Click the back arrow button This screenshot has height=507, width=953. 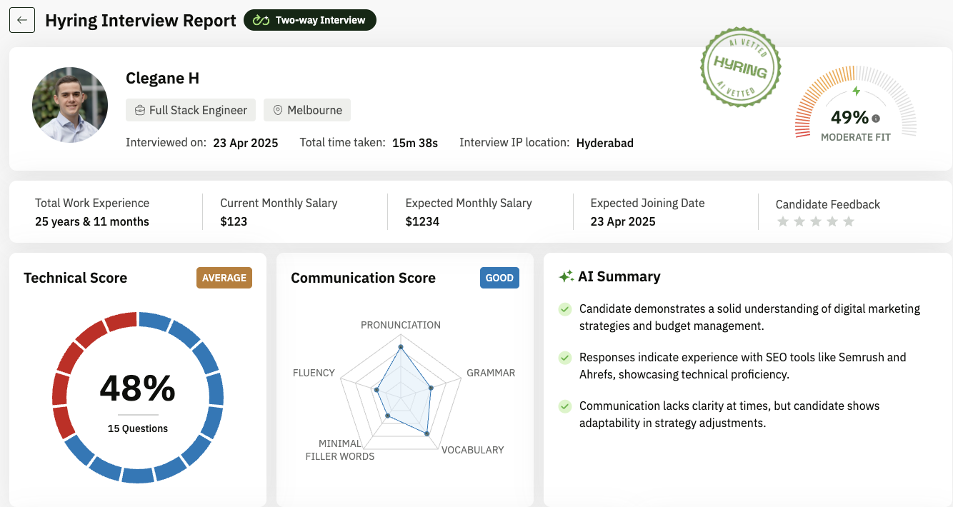coord(22,20)
